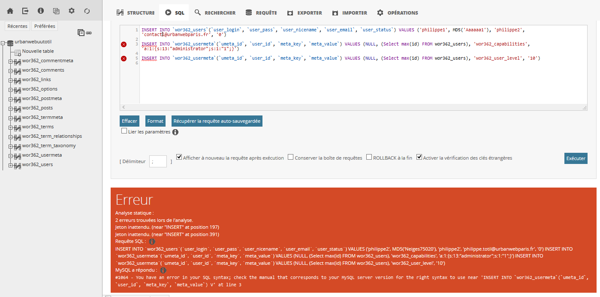
Task: Click help icon next to Lier les paramètres
Action: [175, 132]
